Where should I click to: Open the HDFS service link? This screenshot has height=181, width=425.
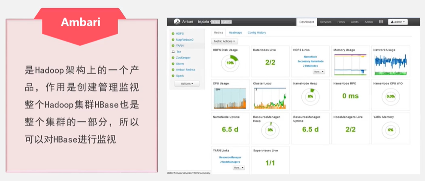180,33
